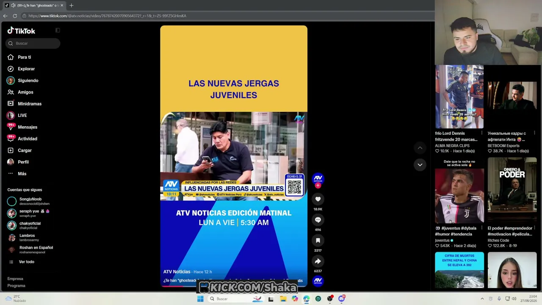Open the Discord taskbar icon
The image size is (542, 305).
coord(342,299)
